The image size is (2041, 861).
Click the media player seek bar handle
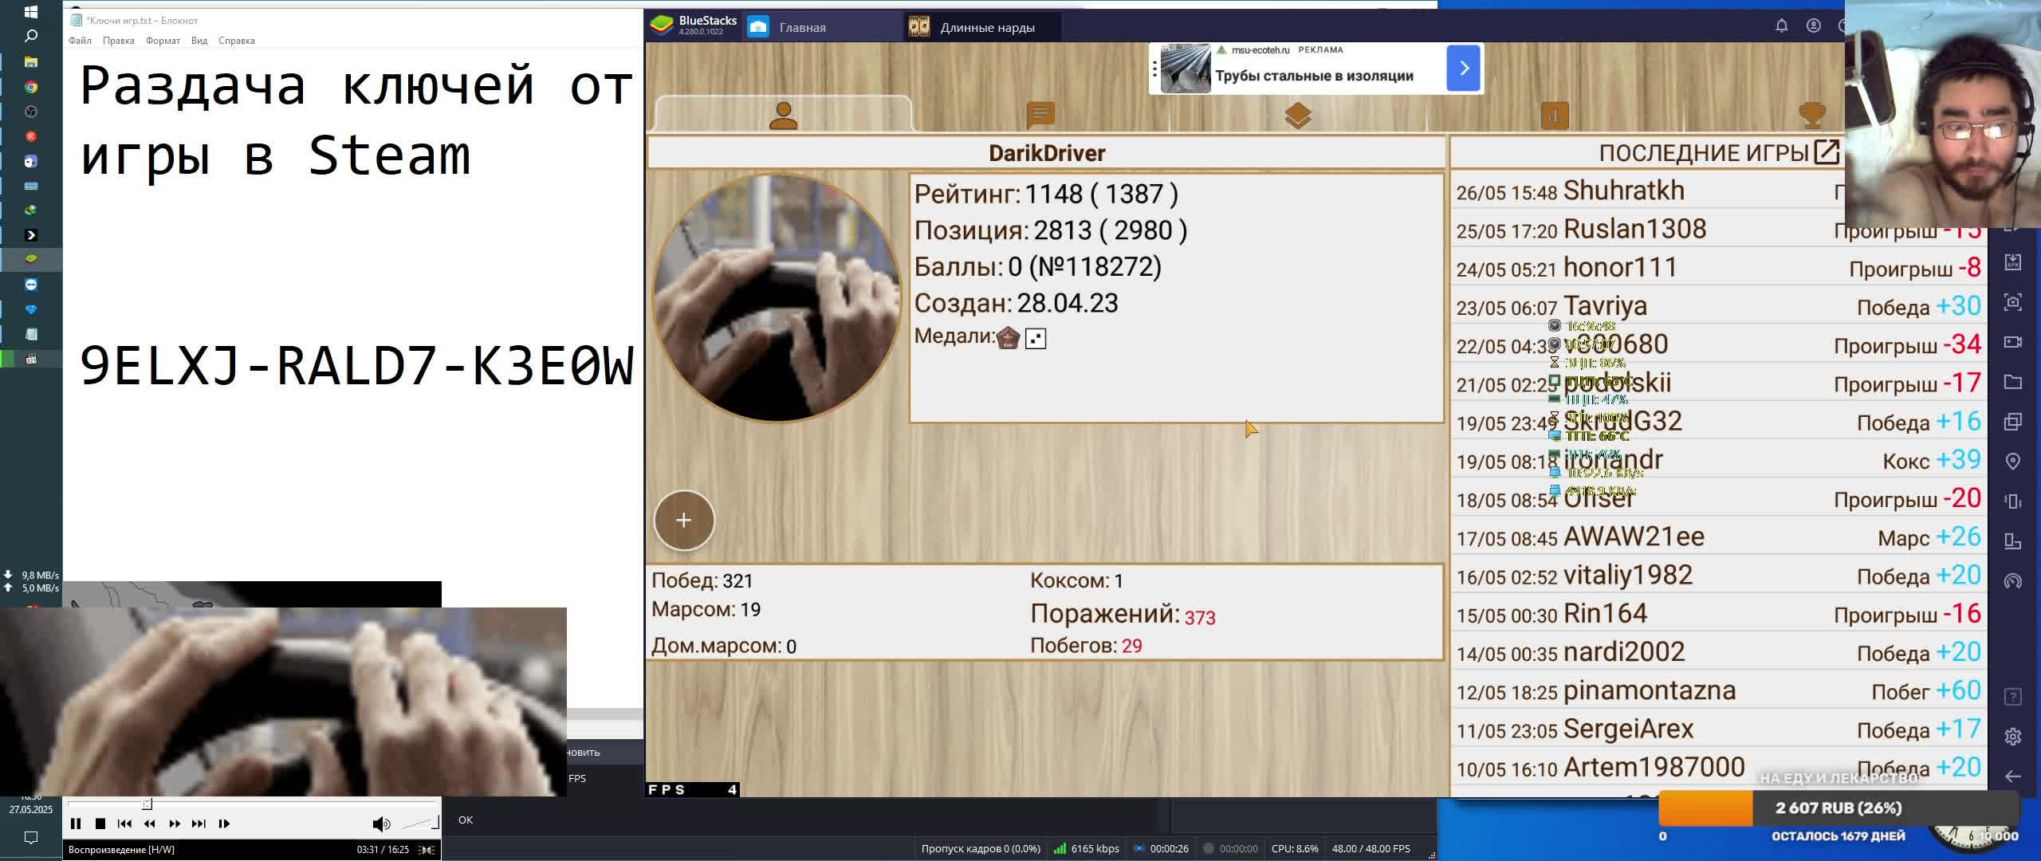147,804
